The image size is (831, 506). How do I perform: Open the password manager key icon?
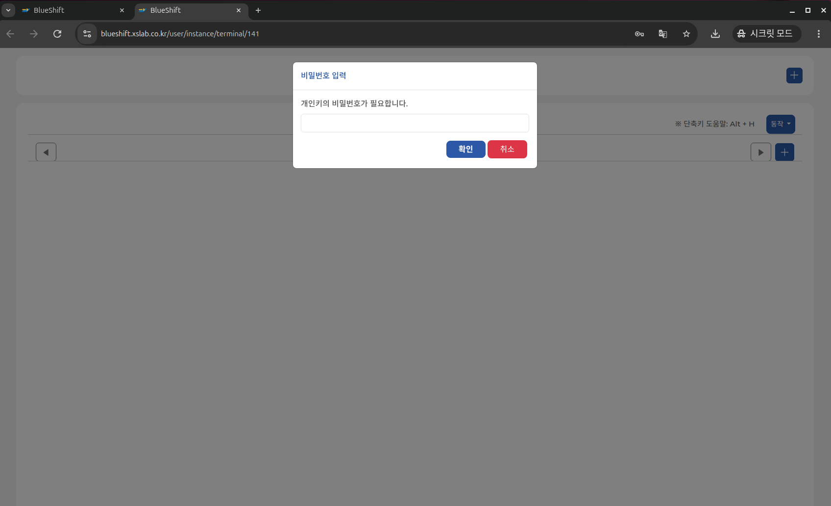click(x=639, y=34)
